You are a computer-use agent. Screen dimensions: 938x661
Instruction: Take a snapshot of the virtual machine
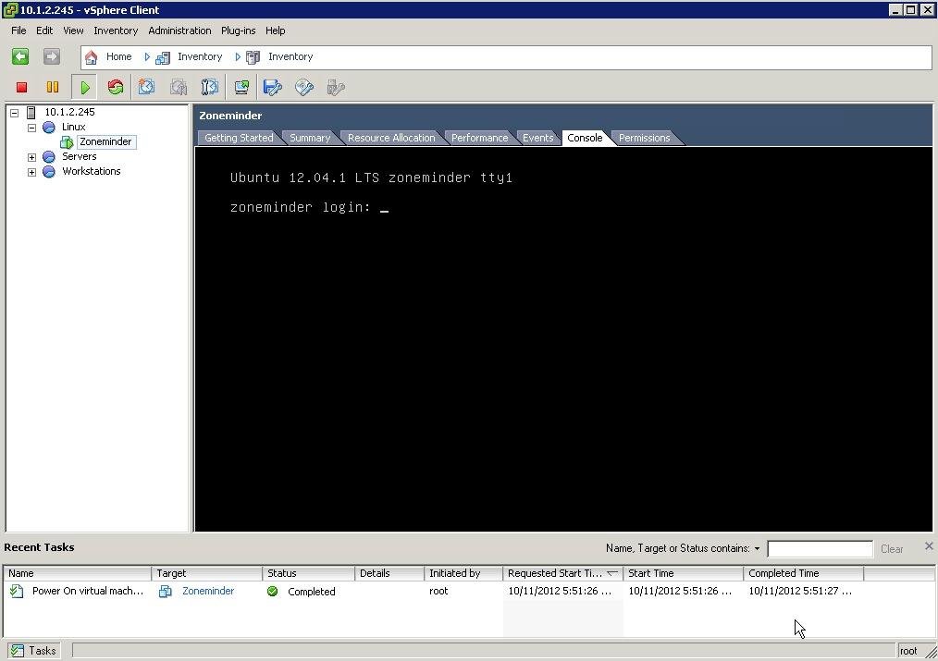click(146, 87)
